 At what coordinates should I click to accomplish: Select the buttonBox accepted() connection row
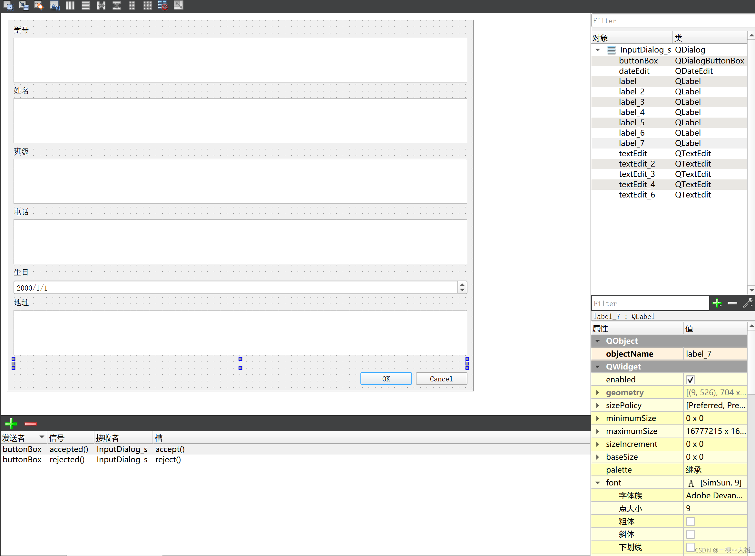click(295, 449)
